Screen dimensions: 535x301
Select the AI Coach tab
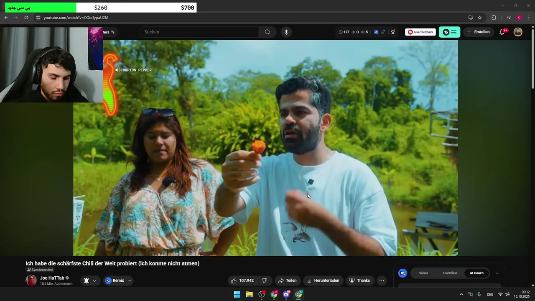click(x=476, y=273)
